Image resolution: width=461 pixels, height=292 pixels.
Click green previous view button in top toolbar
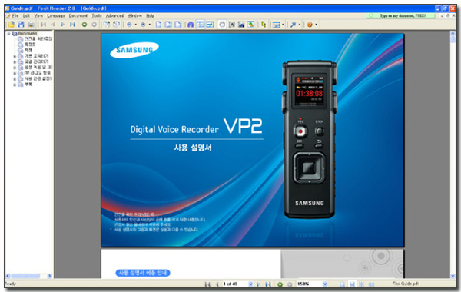[x=85, y=25]
